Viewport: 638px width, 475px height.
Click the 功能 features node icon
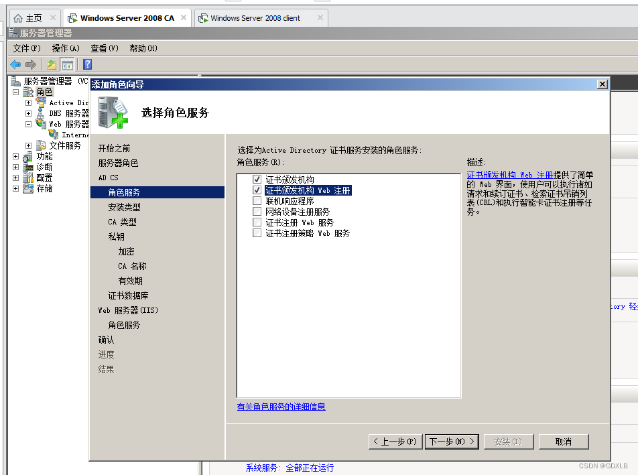point(28,156)
